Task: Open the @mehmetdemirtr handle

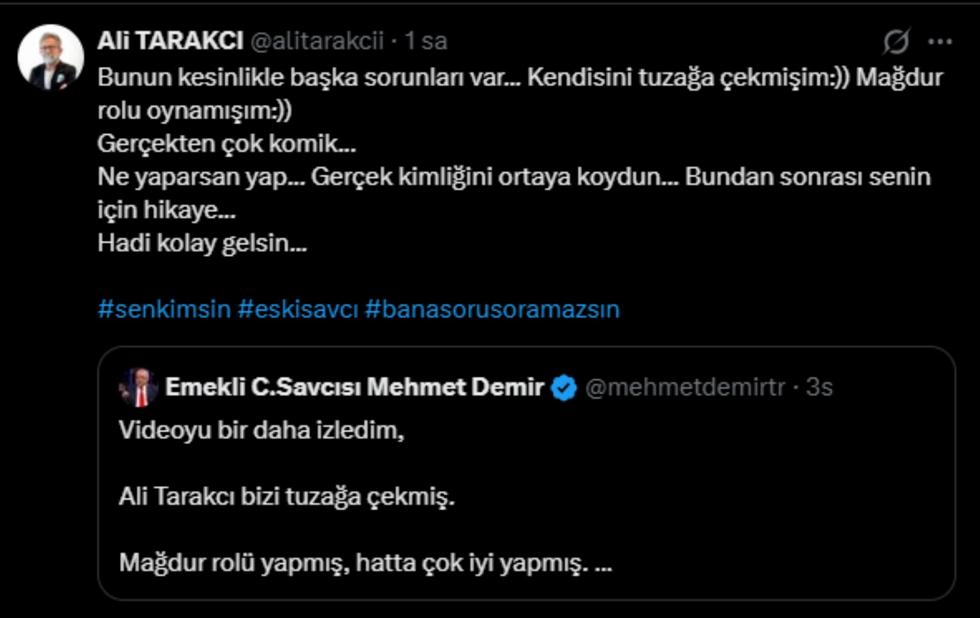Action: [685, 387]
